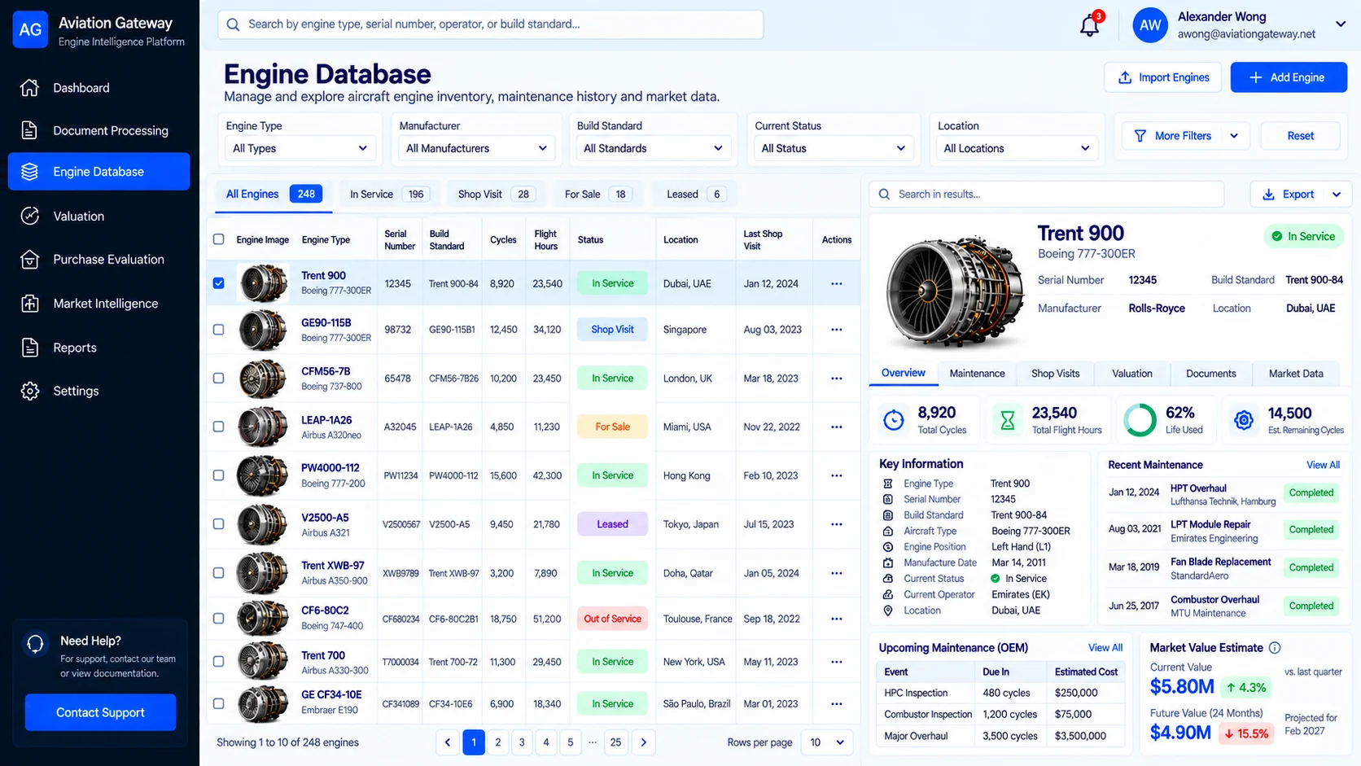Open the Location dropdown
The height and width of the screenshot is (766, 1361).
1017,148
